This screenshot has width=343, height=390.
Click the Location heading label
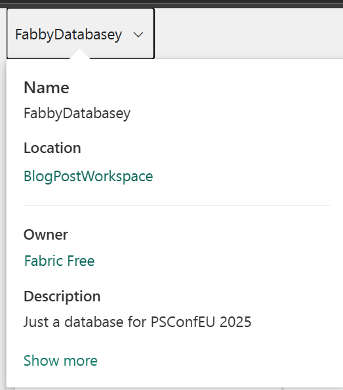click(x=52, y=148)
